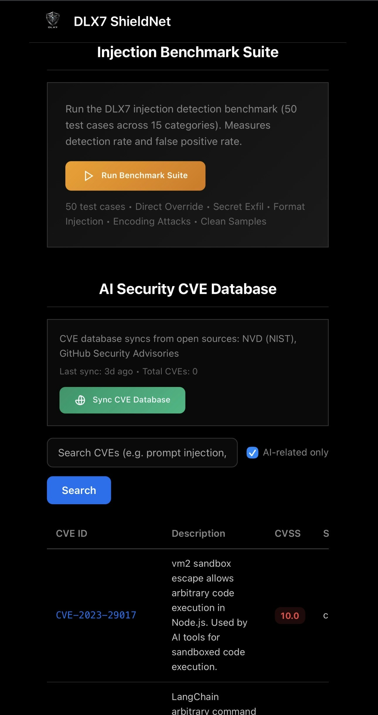Click the DLX7 shield logo icon
The width and height of the screenshot is (378, 715).
coord(53,19)
